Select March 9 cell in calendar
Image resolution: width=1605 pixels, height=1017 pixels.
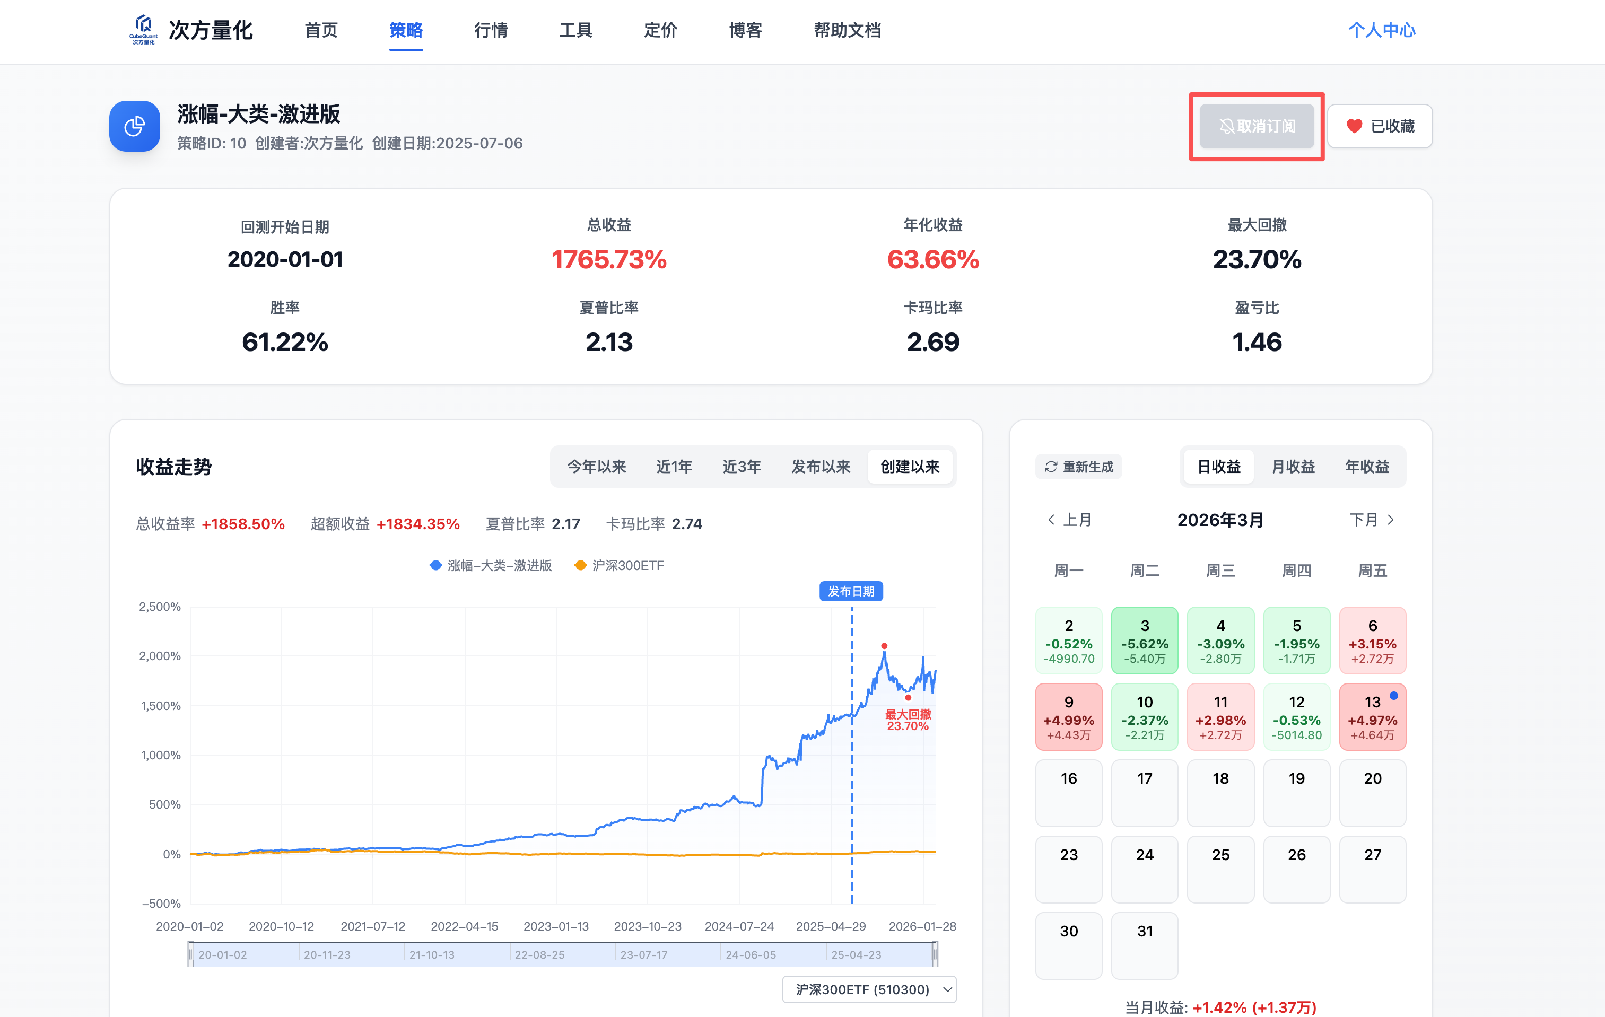click(1068, 716)
